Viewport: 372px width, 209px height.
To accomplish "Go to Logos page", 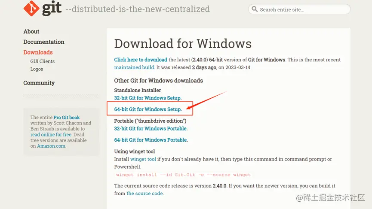I will coord(37,69).
